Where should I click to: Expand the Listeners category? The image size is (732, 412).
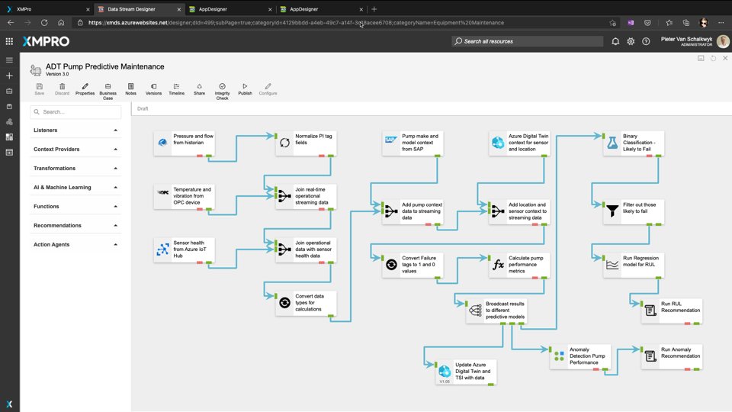pyautogui.click(x=75, y=130)
